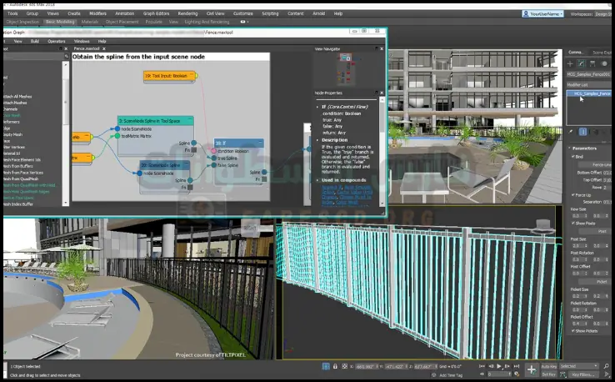615x382 pixels.
Task: Open the Rendering menu
Action: click(189, 13)
